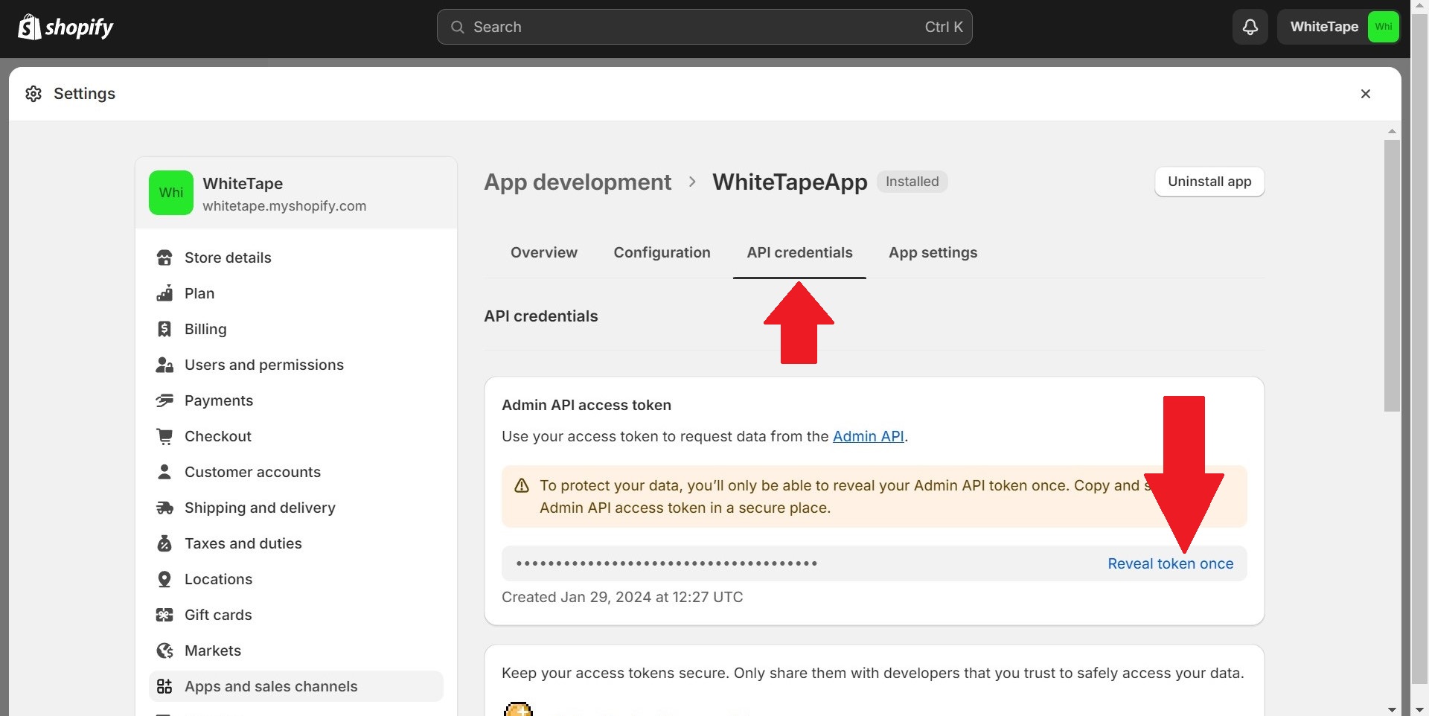Open Locations settings

[296, 579]
